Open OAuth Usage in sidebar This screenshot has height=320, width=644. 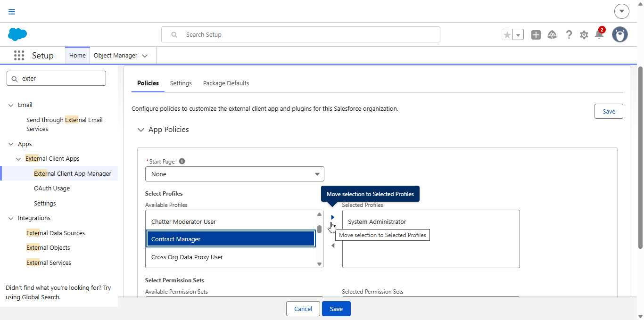(x=52, y=188)
